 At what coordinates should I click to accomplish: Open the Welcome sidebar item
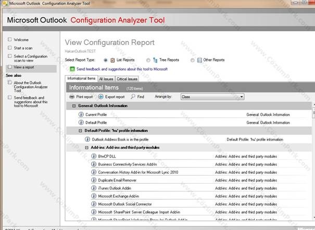click(x=21, y=40)
